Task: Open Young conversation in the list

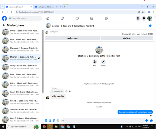Action: [x=21, y=67]
